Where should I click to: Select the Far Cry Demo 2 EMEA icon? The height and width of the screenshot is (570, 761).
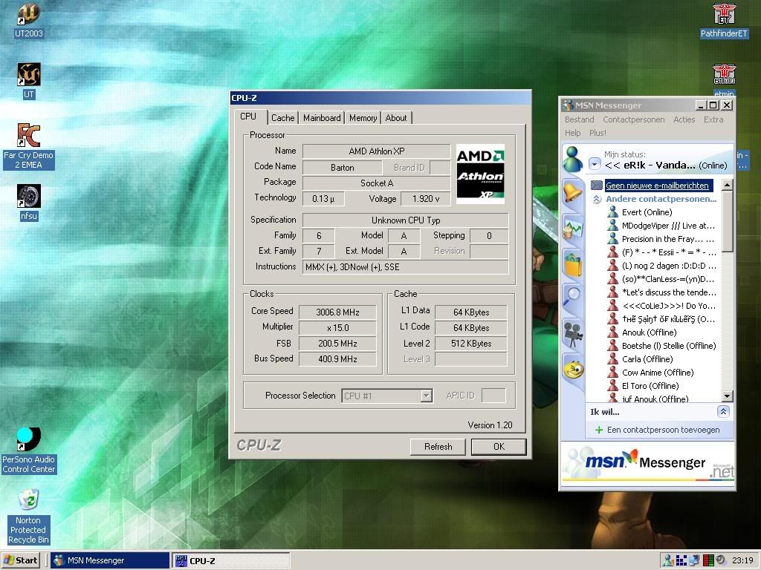tap(29, 146)
